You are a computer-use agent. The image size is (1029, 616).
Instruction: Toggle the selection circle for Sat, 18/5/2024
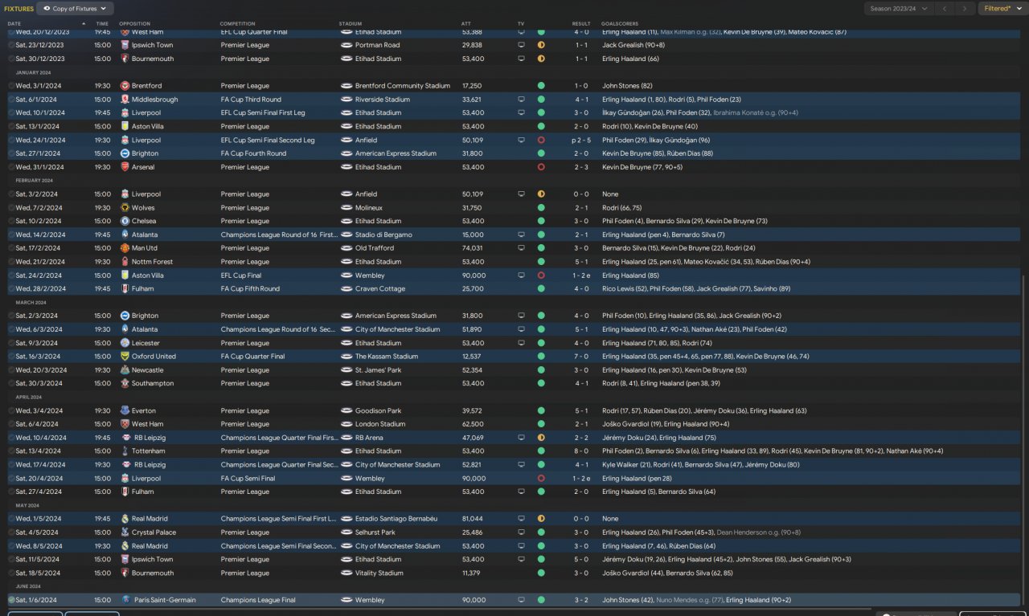tap(11, 573)
